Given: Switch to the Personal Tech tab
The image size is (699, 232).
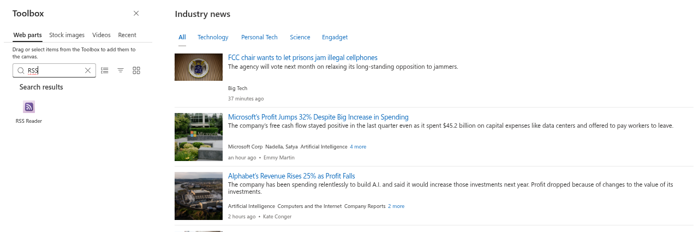Looking at the screenshot, I should tap(259, 37).
